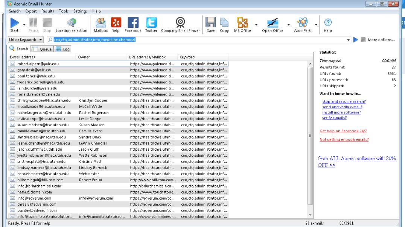Click owner cell 'Report Fraud'
The height and width of the screenshot is (227, 405).
pos(91,180)
